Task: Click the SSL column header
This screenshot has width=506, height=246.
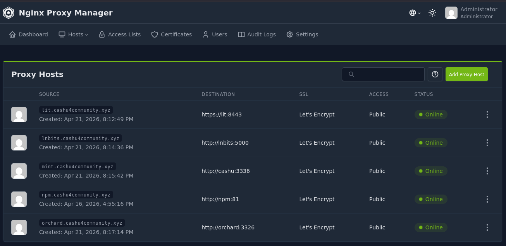Action: point(304,94)
